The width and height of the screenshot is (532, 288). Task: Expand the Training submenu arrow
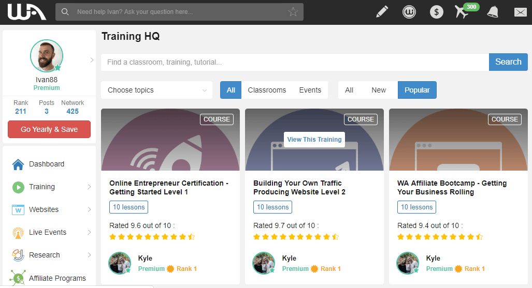point(89,187)
